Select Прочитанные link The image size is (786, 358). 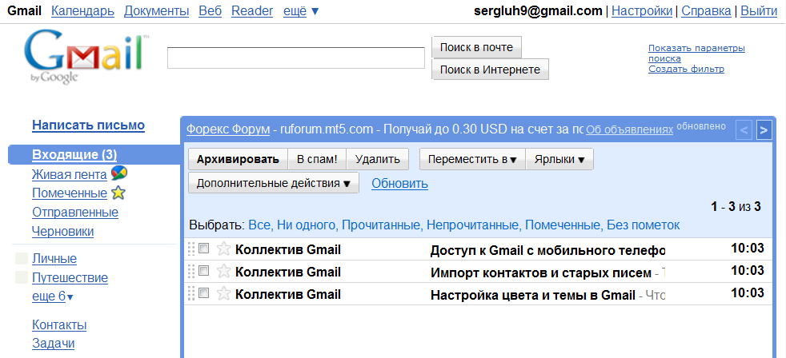click(381, 225)
